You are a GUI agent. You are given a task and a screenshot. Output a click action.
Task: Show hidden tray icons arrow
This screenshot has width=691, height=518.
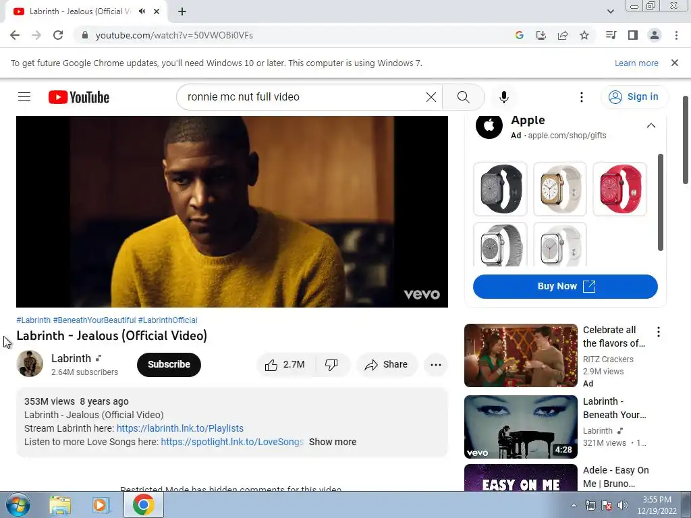(x=574, y=505)
